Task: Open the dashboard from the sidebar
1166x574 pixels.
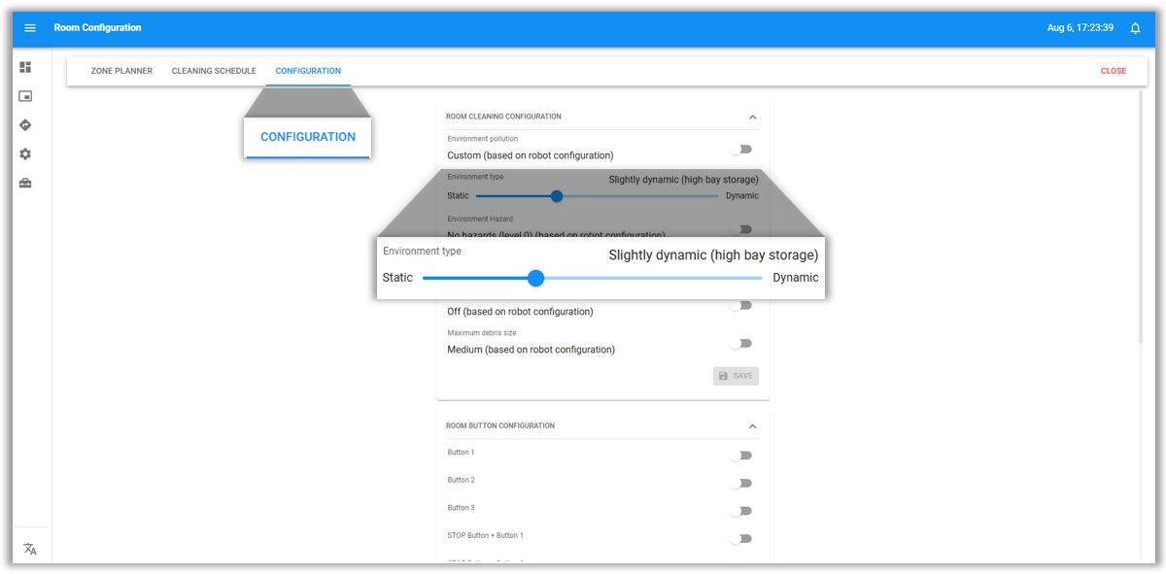Action: (25, 67)
